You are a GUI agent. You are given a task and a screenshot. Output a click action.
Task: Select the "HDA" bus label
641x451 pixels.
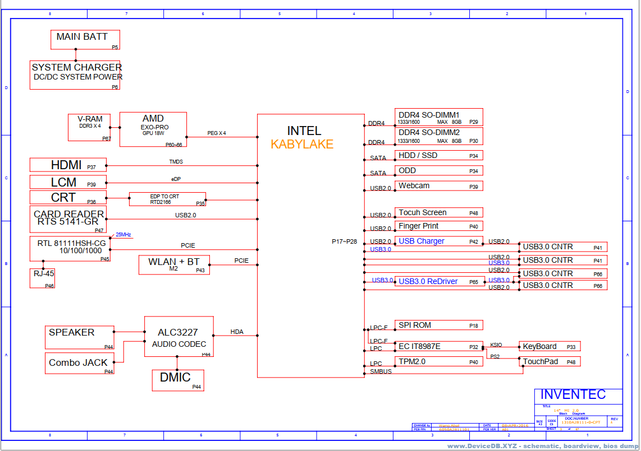click(x=237, y=332)
